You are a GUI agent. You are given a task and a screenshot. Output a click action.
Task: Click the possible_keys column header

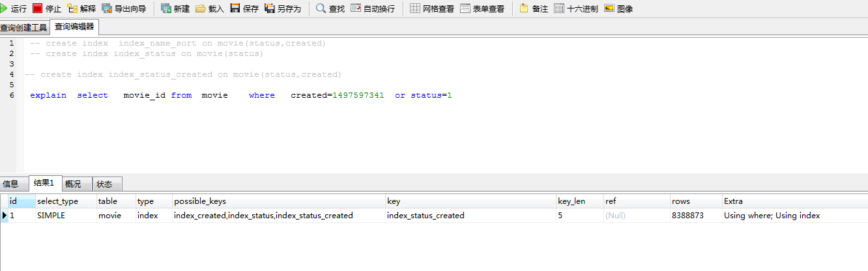[x=279, y=201]
